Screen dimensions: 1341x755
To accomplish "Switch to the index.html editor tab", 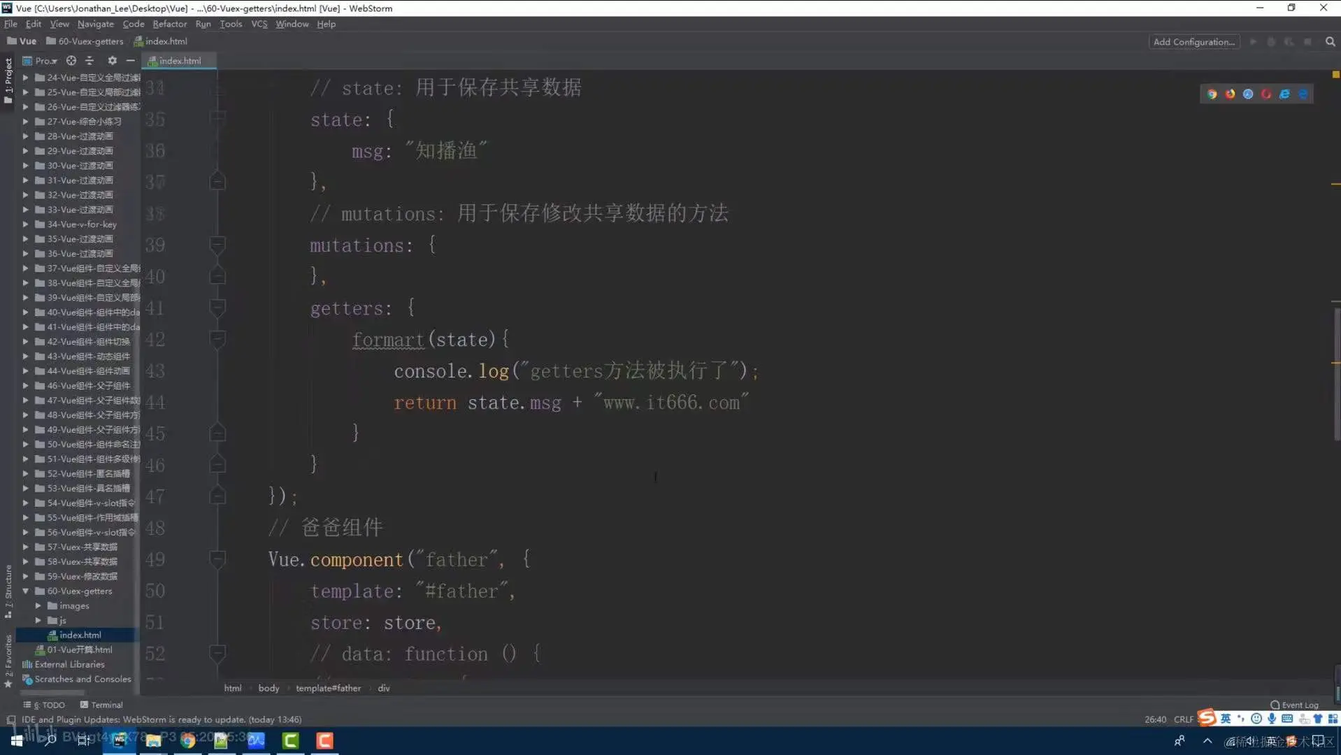I will [x=178, y=61].
